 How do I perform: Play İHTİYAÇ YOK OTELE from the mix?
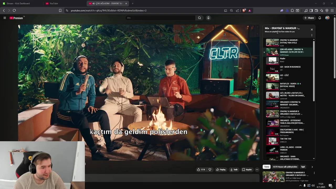288,43
